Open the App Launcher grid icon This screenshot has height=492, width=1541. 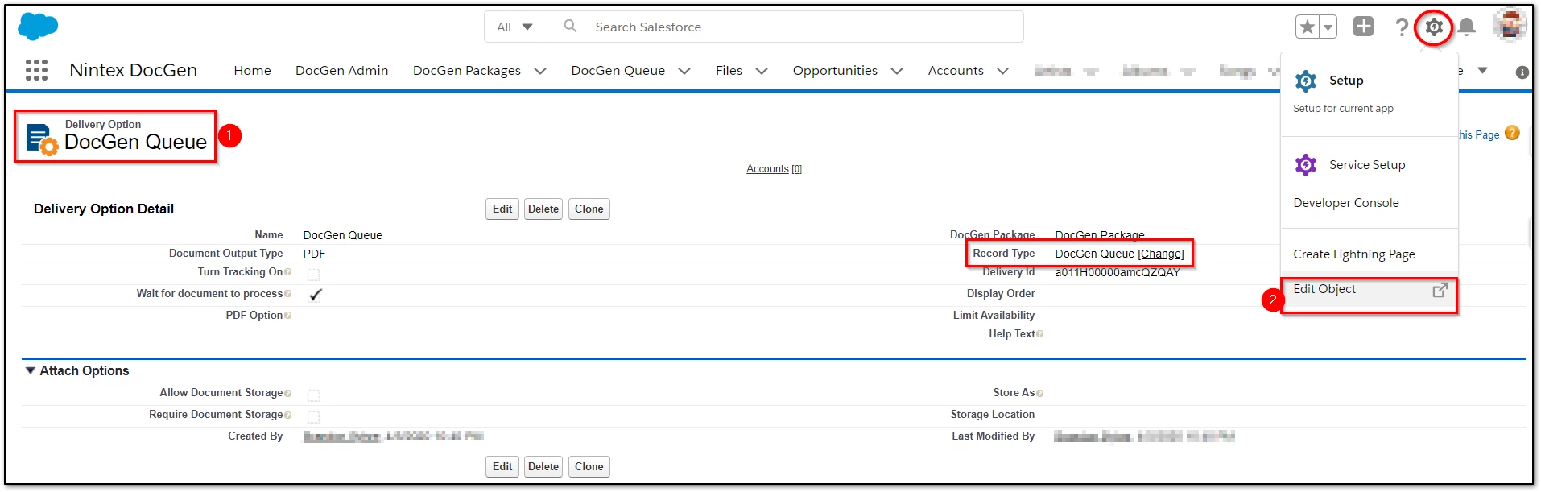point(36,70)
